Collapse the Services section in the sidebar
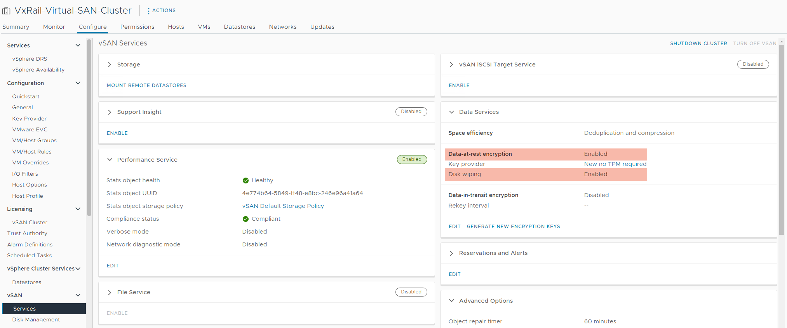The image size is (787, 328). [78, 45]
